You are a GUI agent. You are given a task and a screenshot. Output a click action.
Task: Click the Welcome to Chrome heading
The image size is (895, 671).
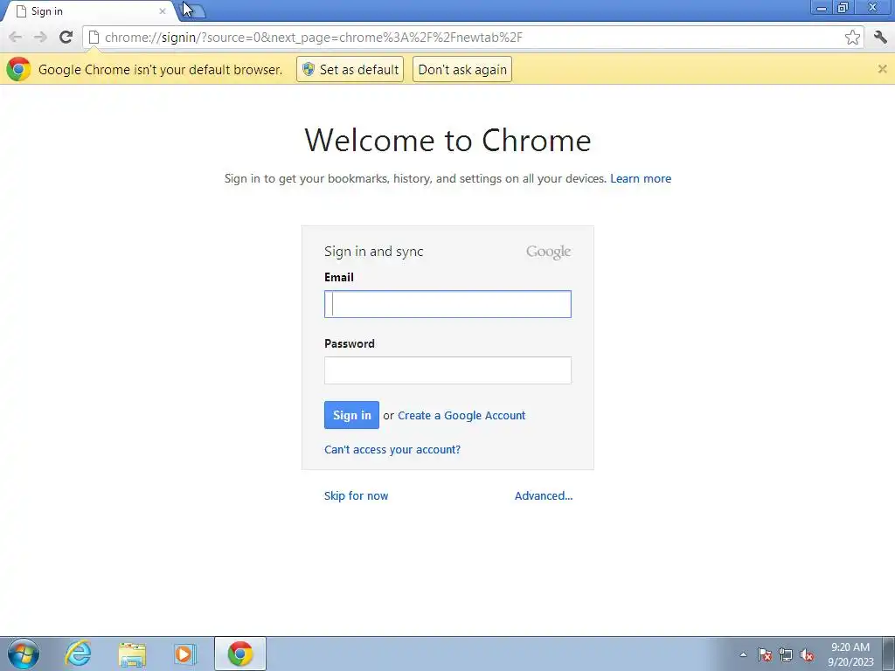[x=447, y=140]
